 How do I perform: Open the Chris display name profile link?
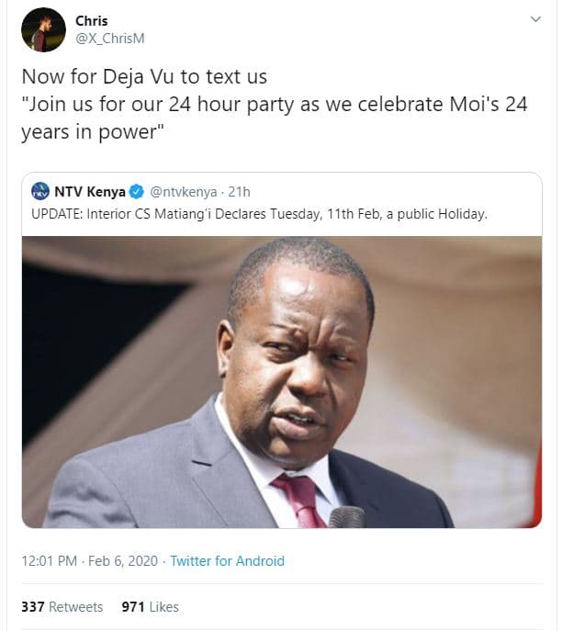(x=91, y=21)
